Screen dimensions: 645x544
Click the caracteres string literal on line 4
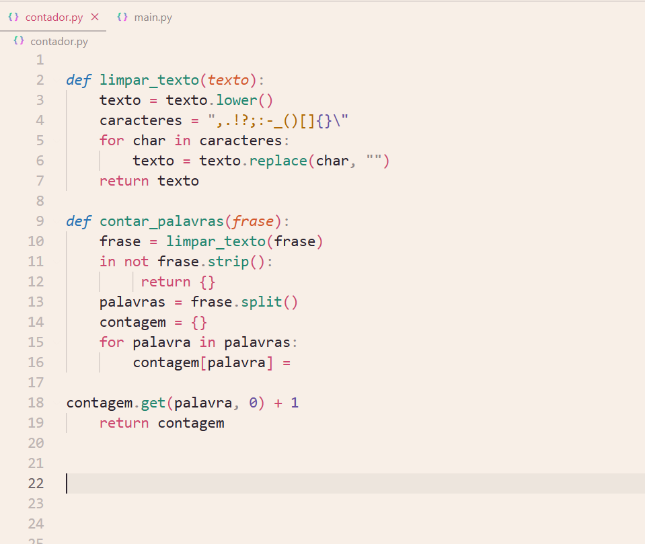[278, 121]
